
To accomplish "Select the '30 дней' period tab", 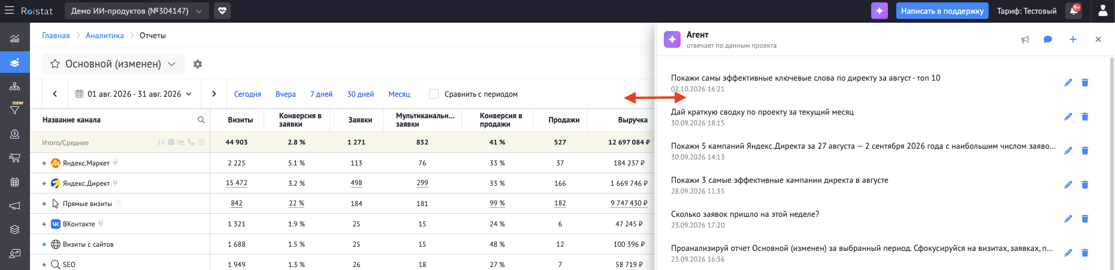I will tap(361, 94).
